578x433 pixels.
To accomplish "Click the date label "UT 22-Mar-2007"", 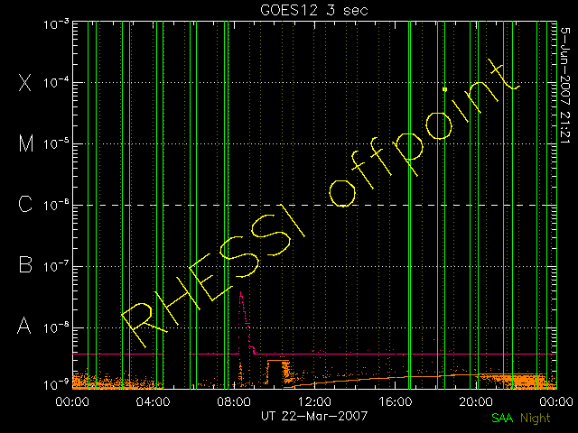I will click(x=314, y=416).
